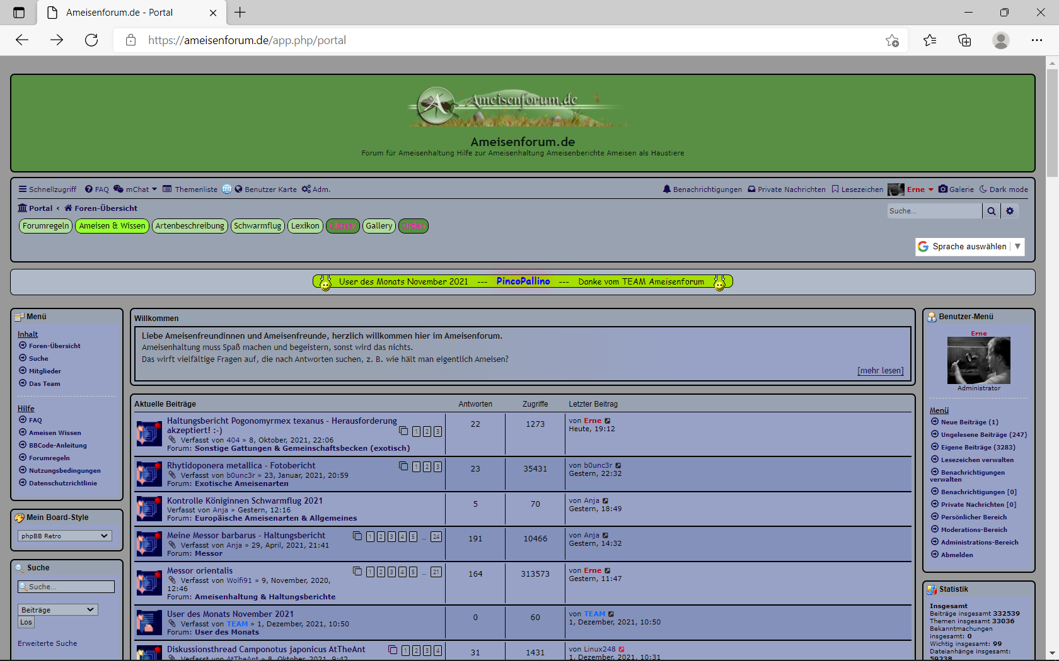Screen dimensions: 1059x661
Task: Open the Edge Collections icon
Action: (964, 40)
